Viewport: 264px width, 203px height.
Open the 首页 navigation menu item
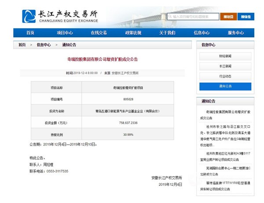(30, 33)
